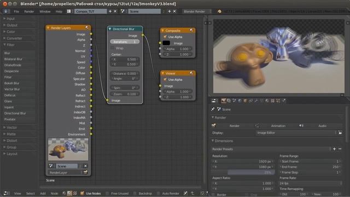Viewport: 350px width, 197px height.
Task: Open the node editor View menu
Action: coord(17,193)
